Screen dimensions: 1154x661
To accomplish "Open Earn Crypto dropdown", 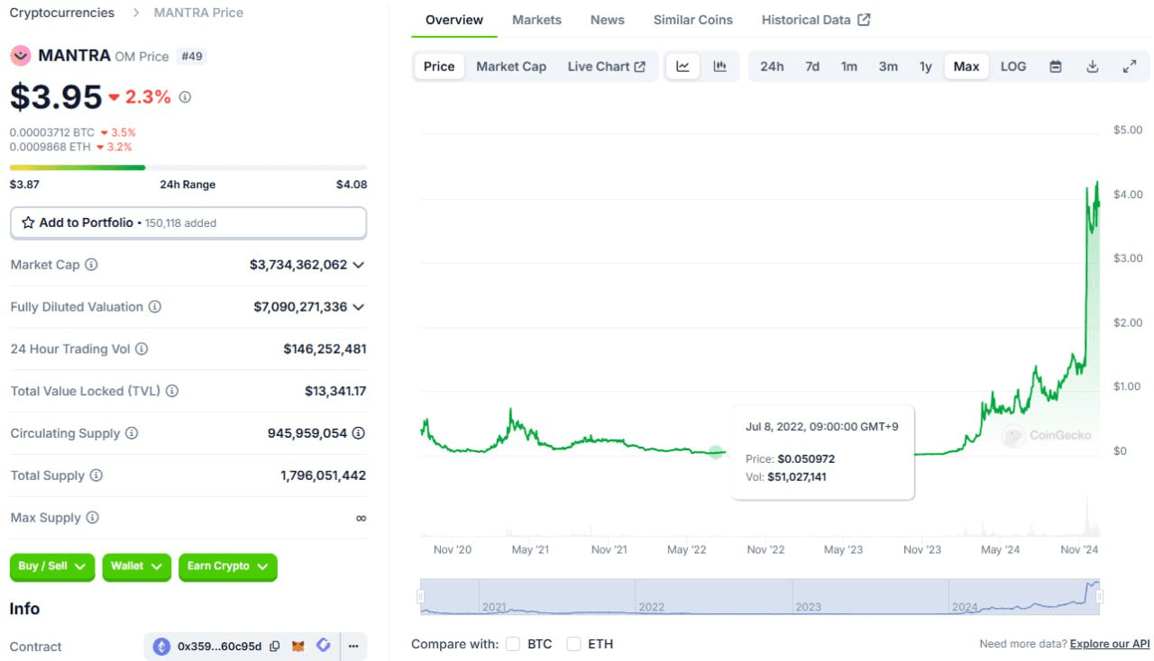I will point(227,566).
